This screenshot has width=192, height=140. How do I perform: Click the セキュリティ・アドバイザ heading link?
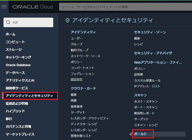[x=153, y=53]
